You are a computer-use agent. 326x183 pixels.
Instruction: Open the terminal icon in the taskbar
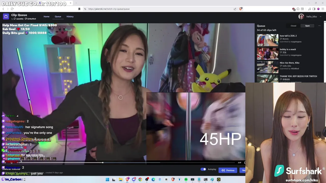[206, 179]
